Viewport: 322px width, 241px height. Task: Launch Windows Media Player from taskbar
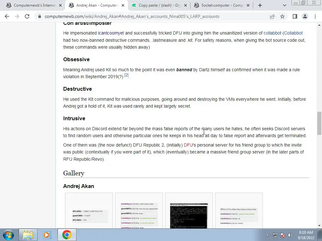click(47, 235)
